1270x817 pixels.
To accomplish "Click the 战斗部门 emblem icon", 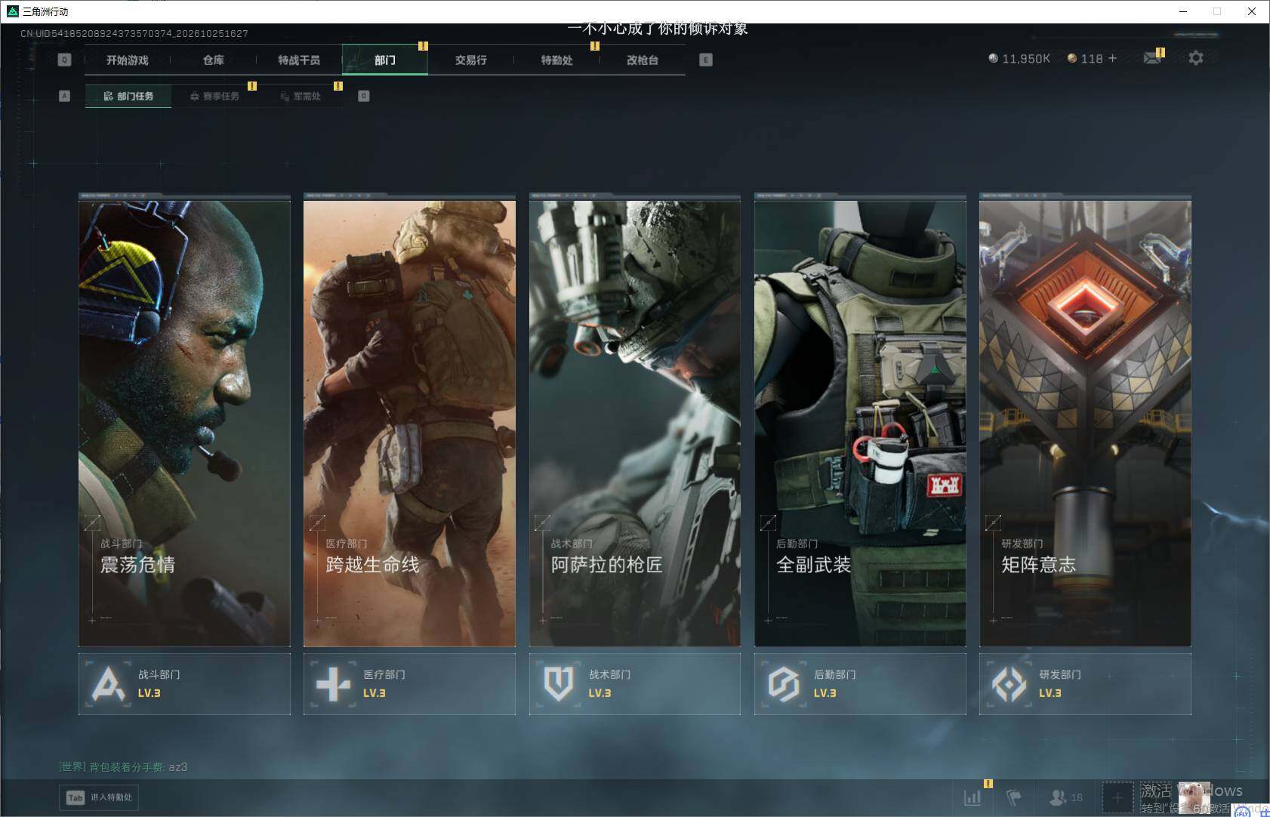I will (108, 683).
